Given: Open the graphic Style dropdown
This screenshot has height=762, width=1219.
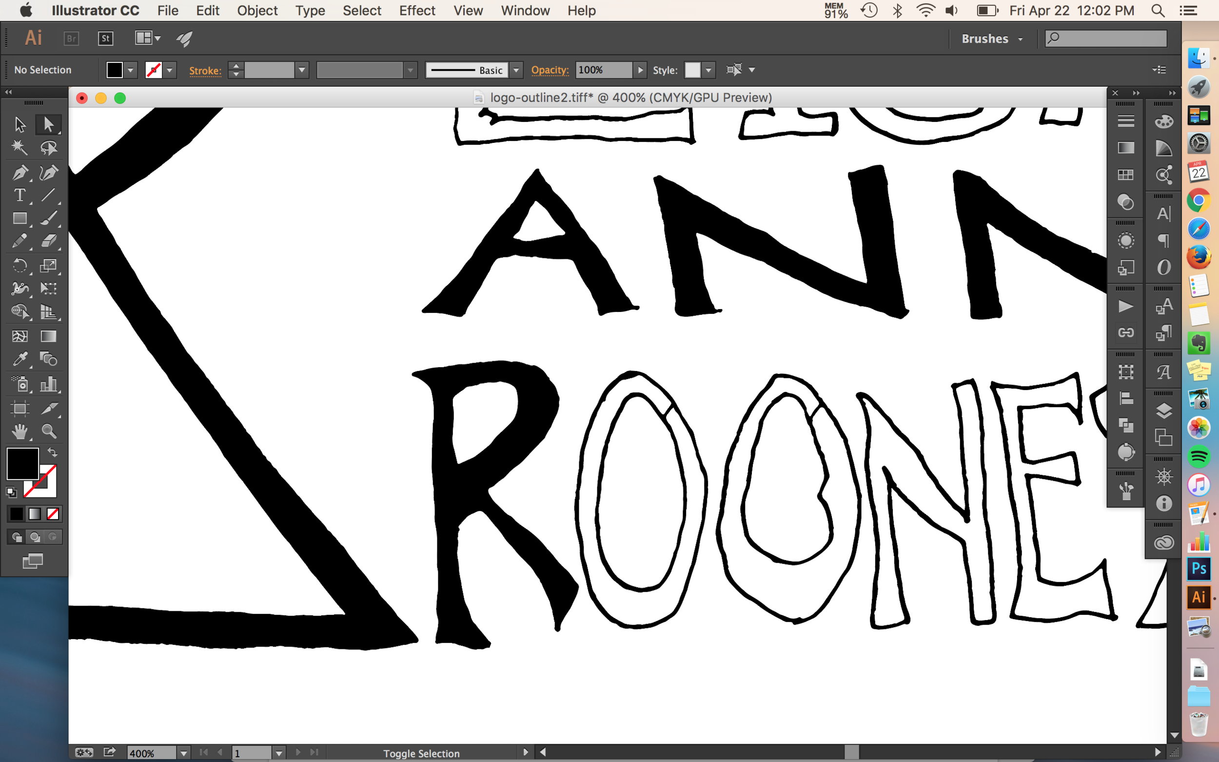Looking at the screenshot, I should coord(708,70).
